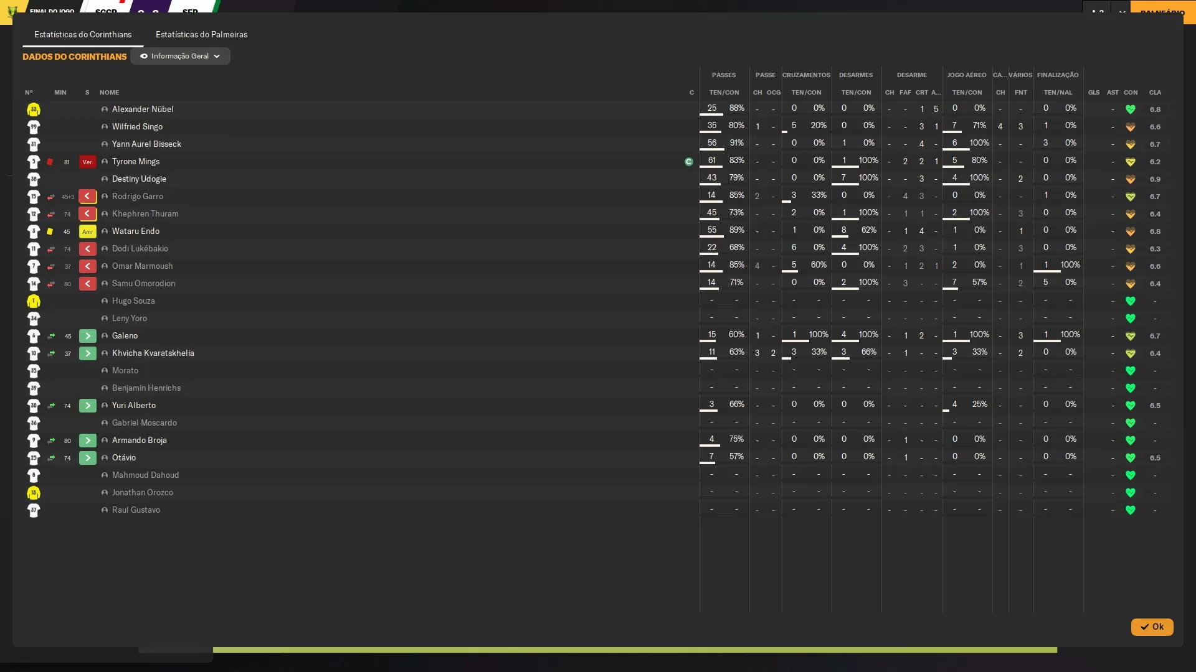1196x672 pixels.
Task: Sort by GLS goals column header
Action: (1094, 93)
